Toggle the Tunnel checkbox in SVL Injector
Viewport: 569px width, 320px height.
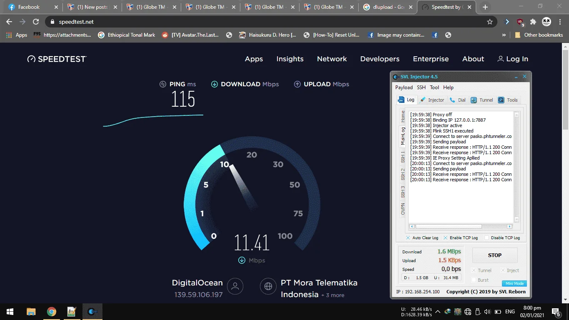(x=474, y=270)
